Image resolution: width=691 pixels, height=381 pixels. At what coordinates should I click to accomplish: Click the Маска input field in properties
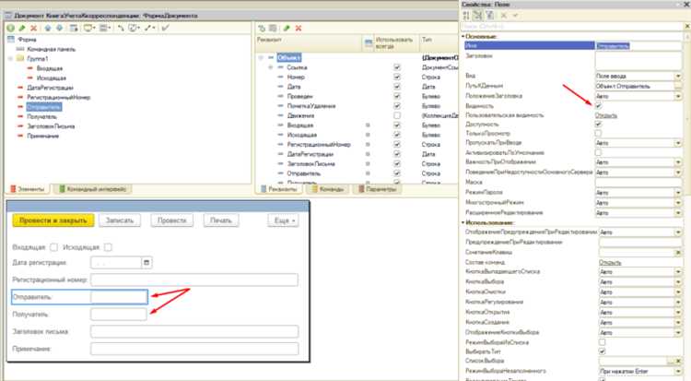coord(638,183)
